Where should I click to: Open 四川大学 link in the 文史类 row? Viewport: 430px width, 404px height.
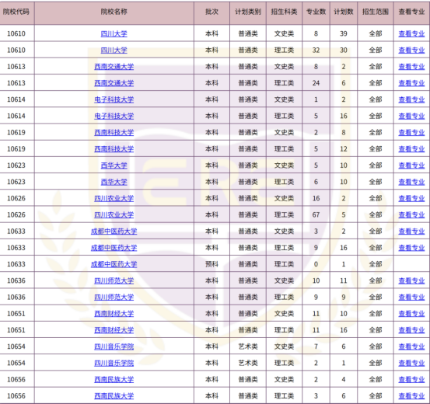click(114, 33)
